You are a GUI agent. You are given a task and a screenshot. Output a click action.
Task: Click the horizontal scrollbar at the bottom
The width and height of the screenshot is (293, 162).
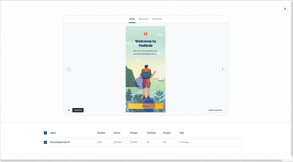(141, 160)
